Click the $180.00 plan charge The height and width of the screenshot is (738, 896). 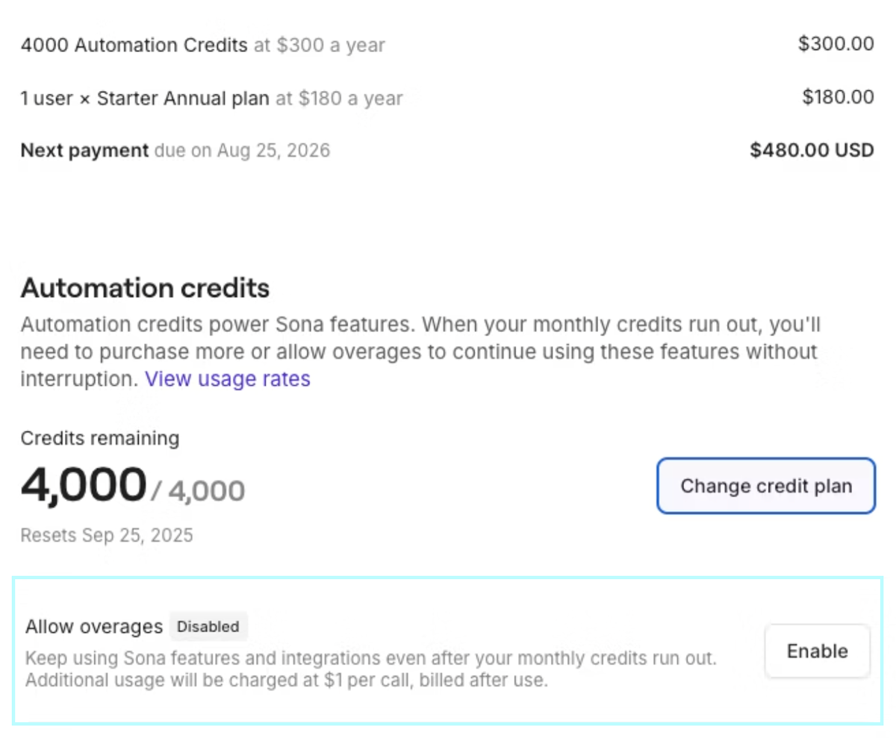(837, 96)
